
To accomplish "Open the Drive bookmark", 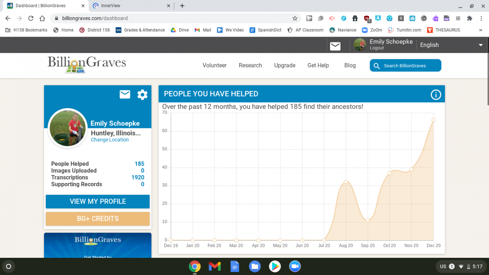I will click(180, 30).
